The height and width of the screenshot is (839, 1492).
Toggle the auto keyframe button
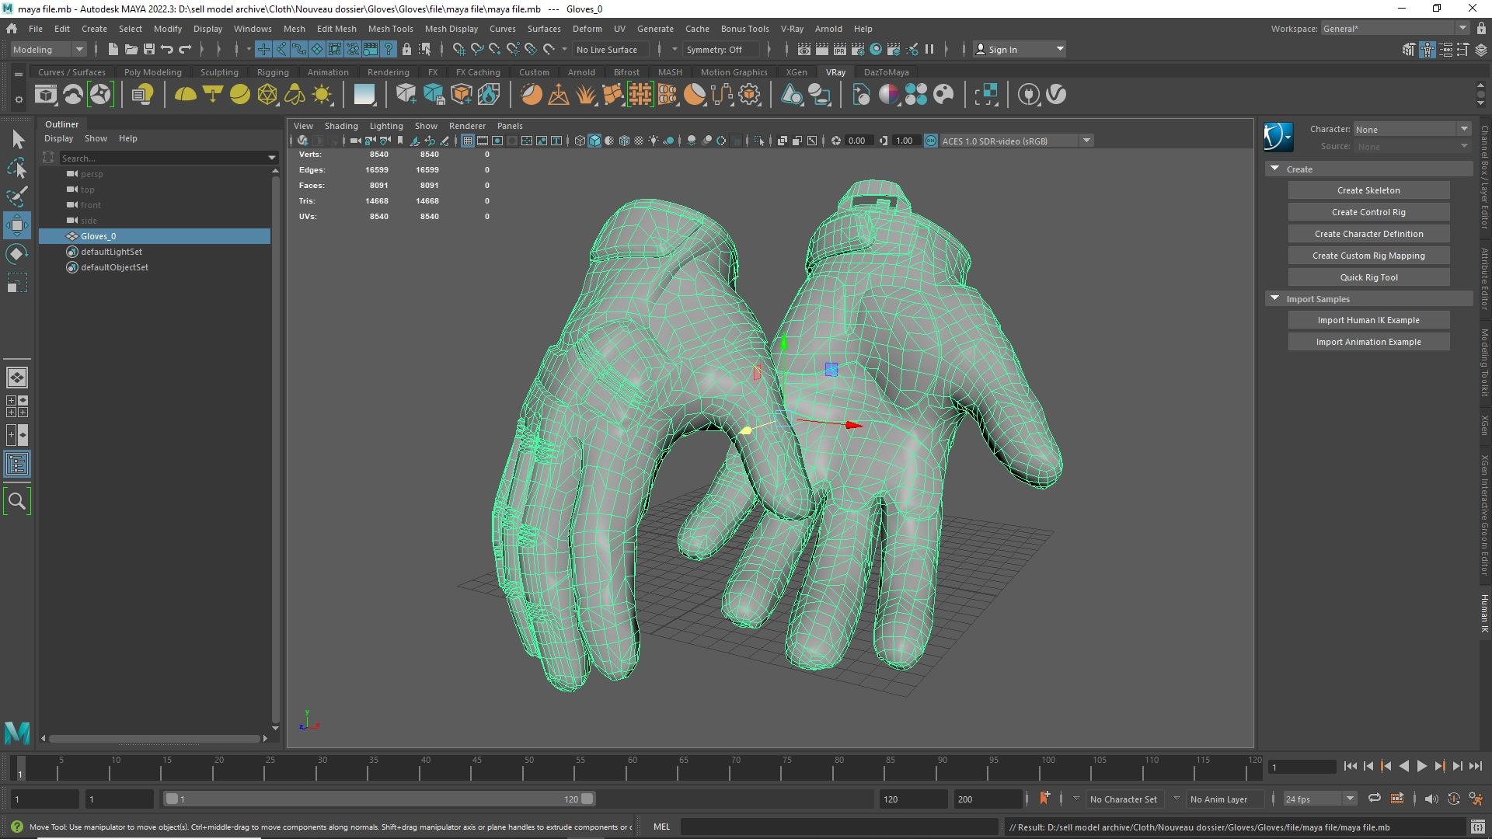point(1044,799)
